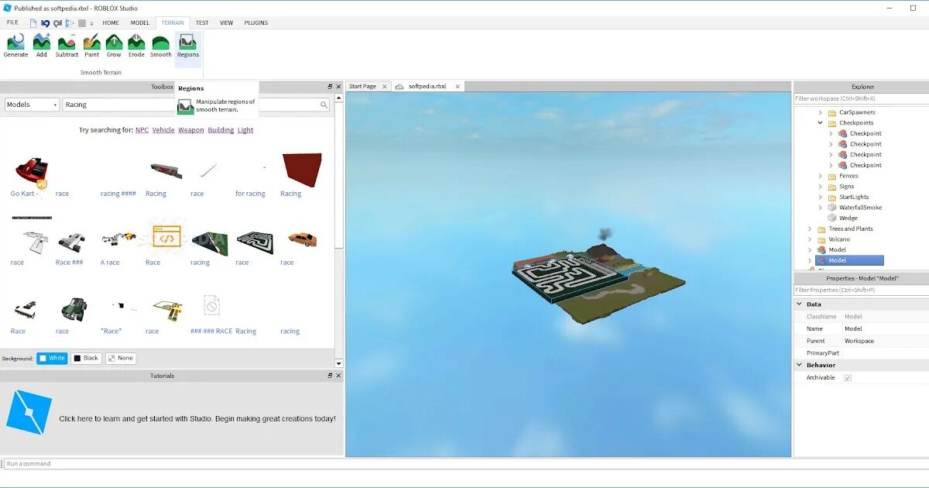The height and width of the screenshot is (488, 929).
Task: Select the Add terrain tool
Action: coord(42,46)
